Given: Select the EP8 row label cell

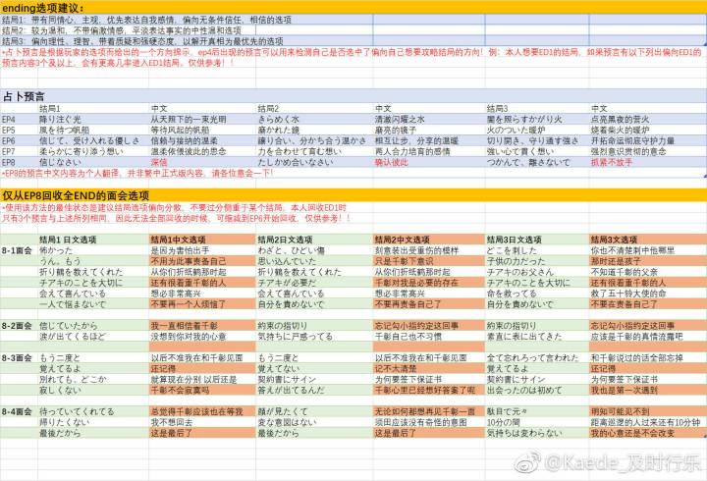Looking at the screenshot, I should (x=19, y=162).
